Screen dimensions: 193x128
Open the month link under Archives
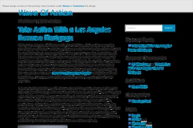coord(140,87)
